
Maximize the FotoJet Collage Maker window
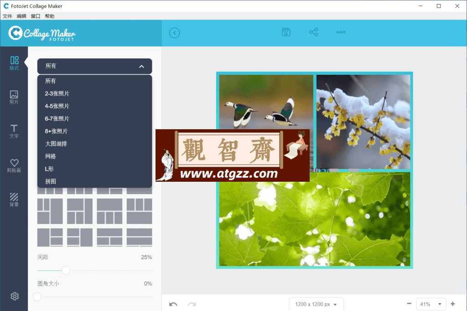click(x=439, y=6)
